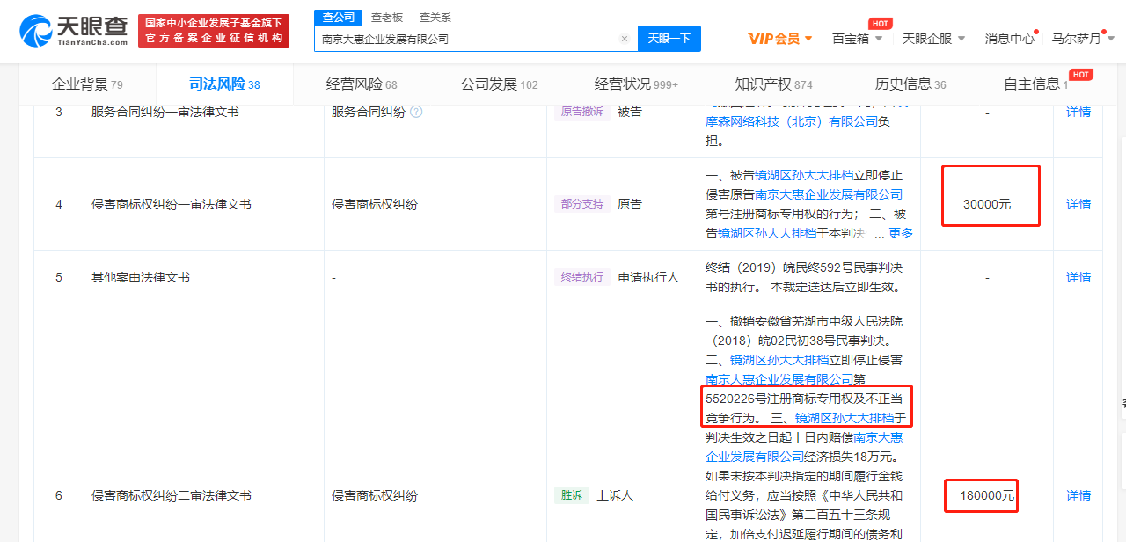Go to the 经营风险 tab

(361, 84)
